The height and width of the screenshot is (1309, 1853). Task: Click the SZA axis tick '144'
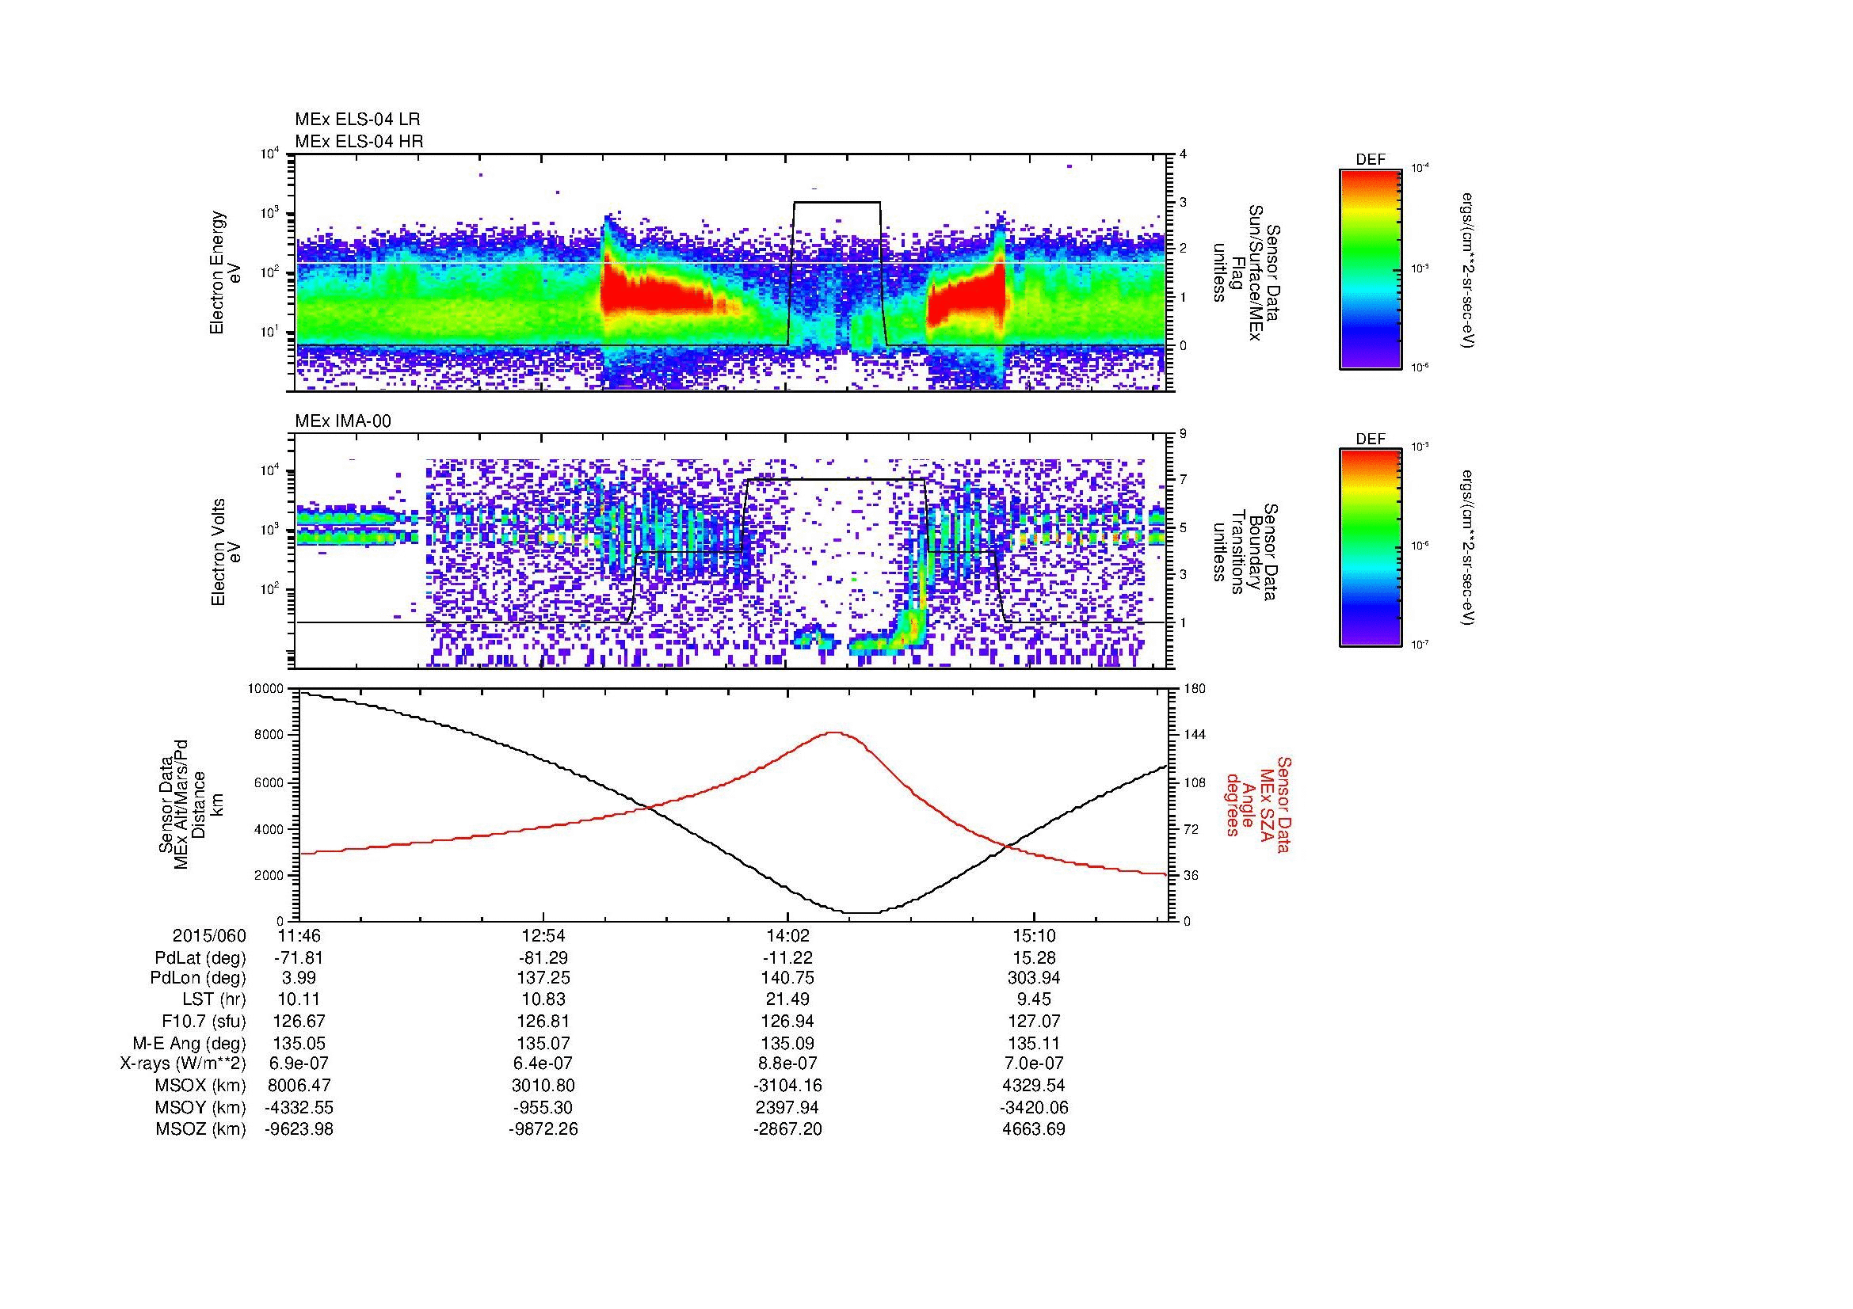pyautogui.click(x=1195, y=735)
